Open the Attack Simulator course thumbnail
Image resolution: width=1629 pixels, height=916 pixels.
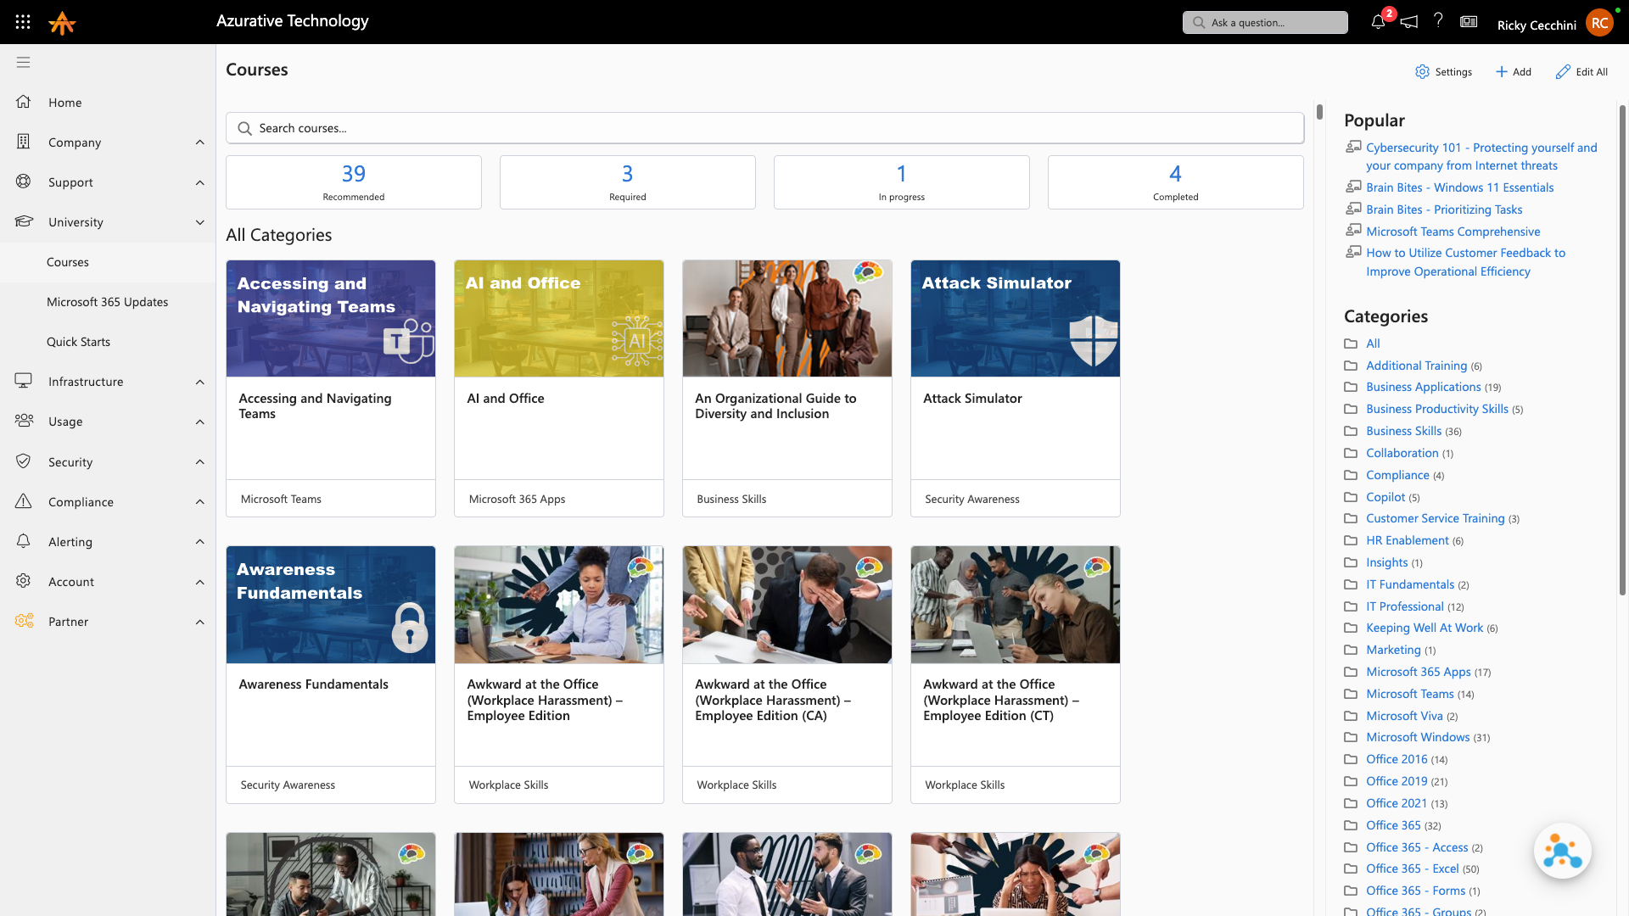pyautogui.click(x=1016, y=318)
